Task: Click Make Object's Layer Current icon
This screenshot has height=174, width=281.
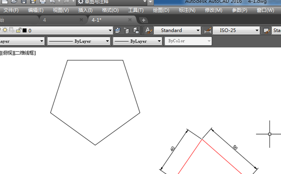Action: tap(118, 30)
